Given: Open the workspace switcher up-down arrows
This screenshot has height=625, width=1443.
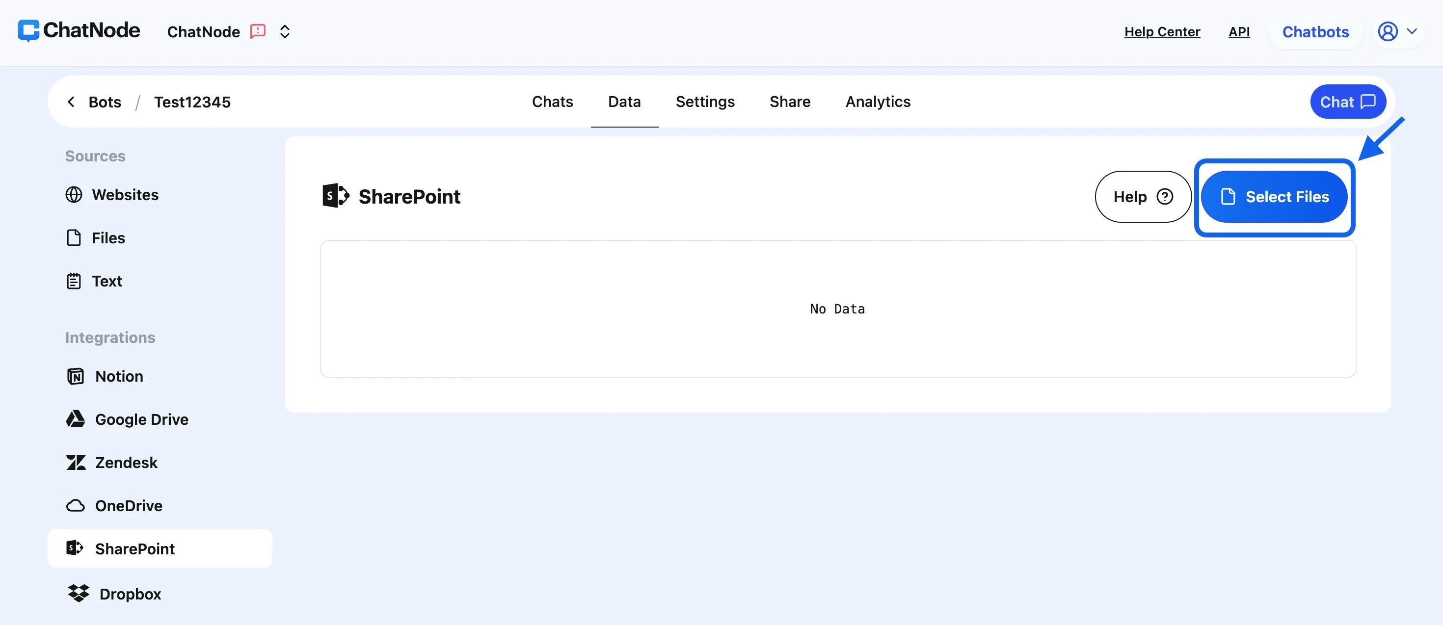Looking at the screenshot, I should click(285, 32).
